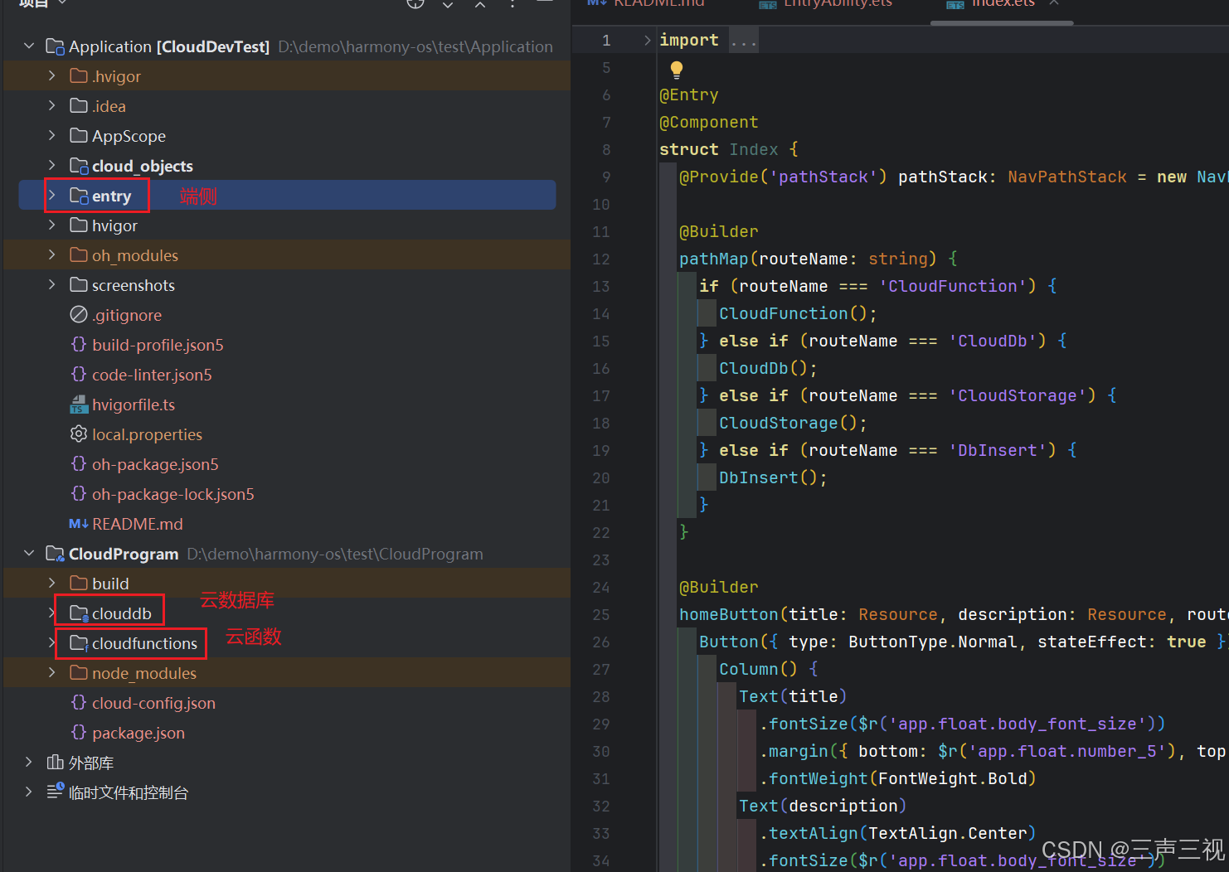
Task: Click the @Component decorator text
Action: click(709, 122)
